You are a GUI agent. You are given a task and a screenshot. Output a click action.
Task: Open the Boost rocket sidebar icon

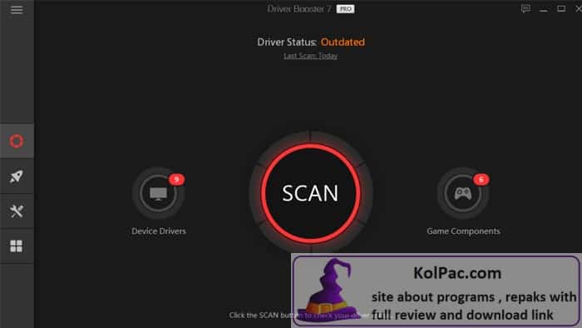(17, 176)
